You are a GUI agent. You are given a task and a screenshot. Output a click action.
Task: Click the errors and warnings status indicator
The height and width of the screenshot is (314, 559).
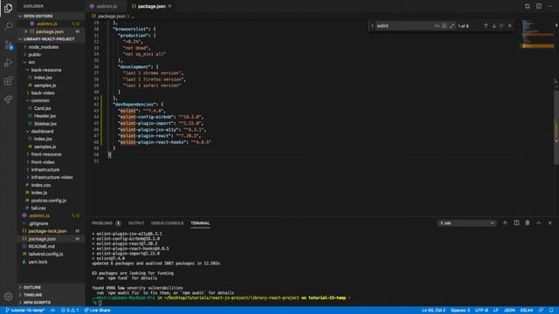(70, 311)
